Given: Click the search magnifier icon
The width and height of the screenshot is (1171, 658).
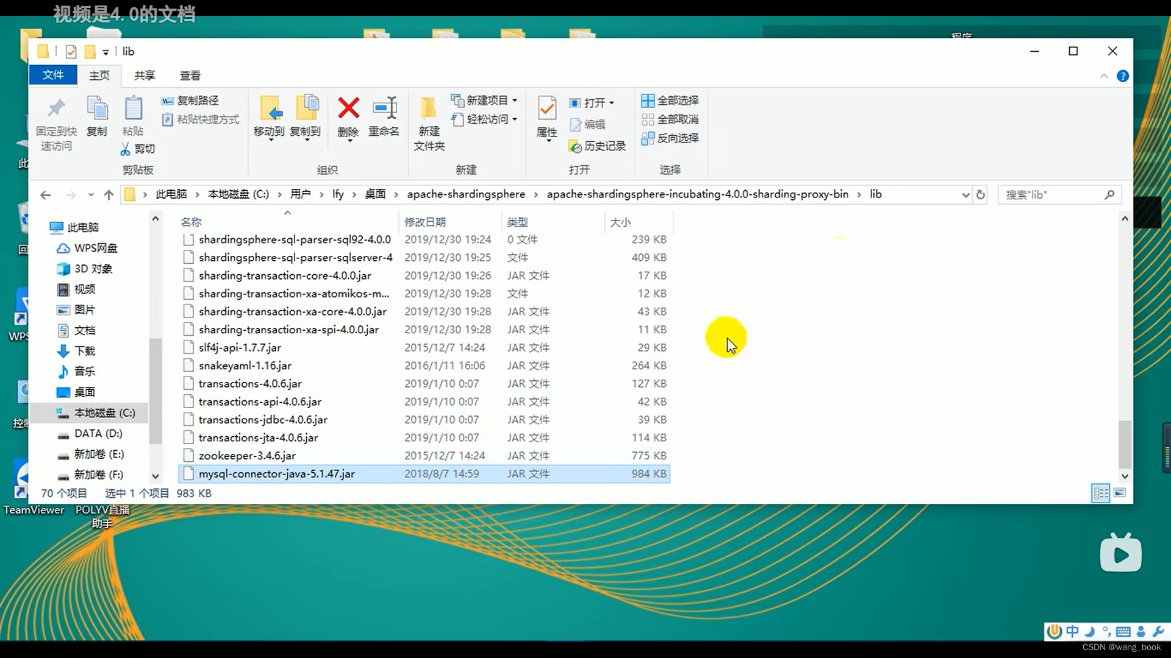Looking at the screenshot, I should coord(1109,195).
